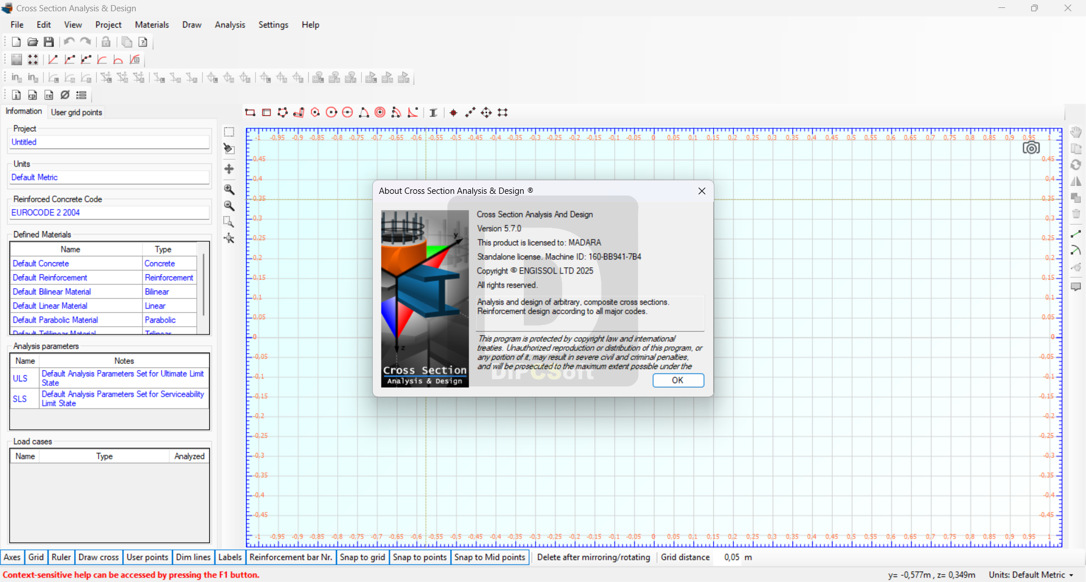Click the Cross Section splash image
The image size is (1086, 582).
tap(425, 299)
